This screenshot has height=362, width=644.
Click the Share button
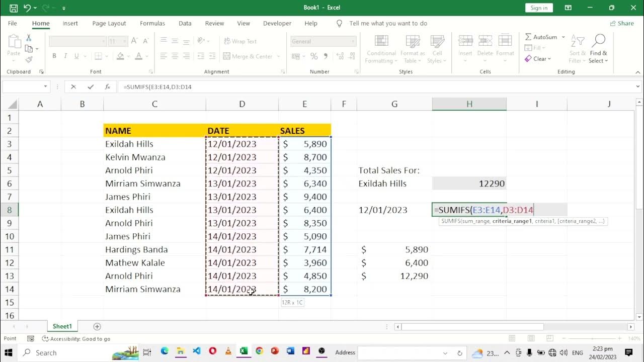tap(622, 23)
